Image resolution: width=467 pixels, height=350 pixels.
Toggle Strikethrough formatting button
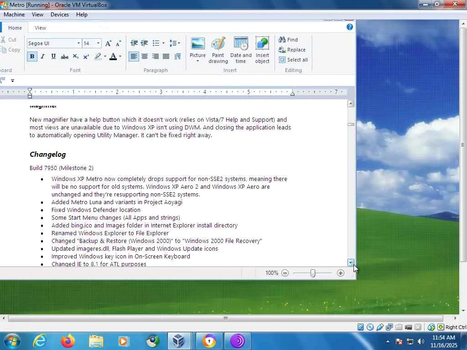point(64,57)
